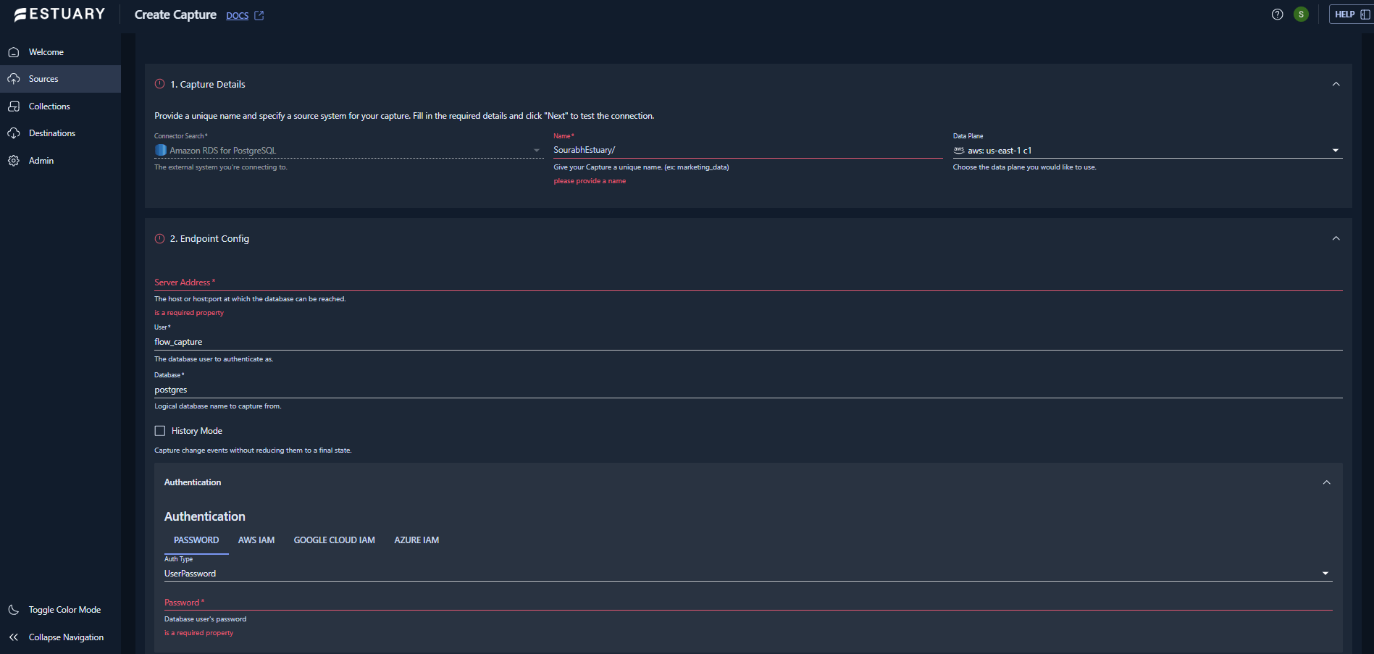
Task: Switch to the AWS IAM tab
Action: pos(256,540)
